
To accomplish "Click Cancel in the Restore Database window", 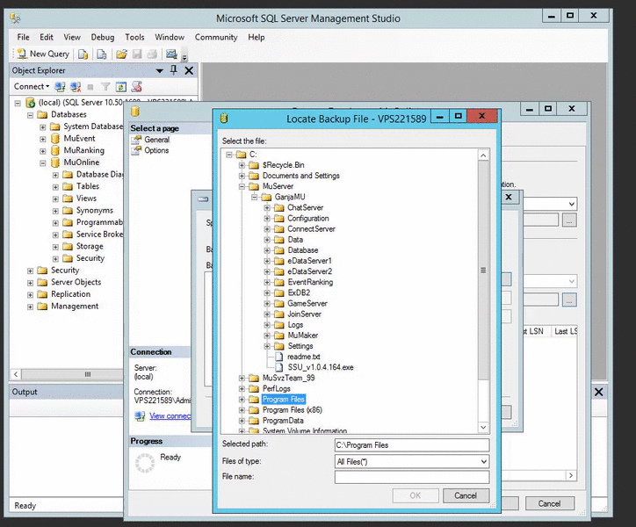I will 549,503.
